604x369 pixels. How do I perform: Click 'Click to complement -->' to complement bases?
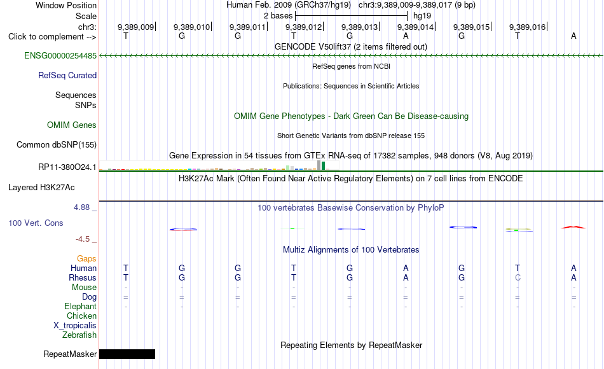[x=52, y=37]
